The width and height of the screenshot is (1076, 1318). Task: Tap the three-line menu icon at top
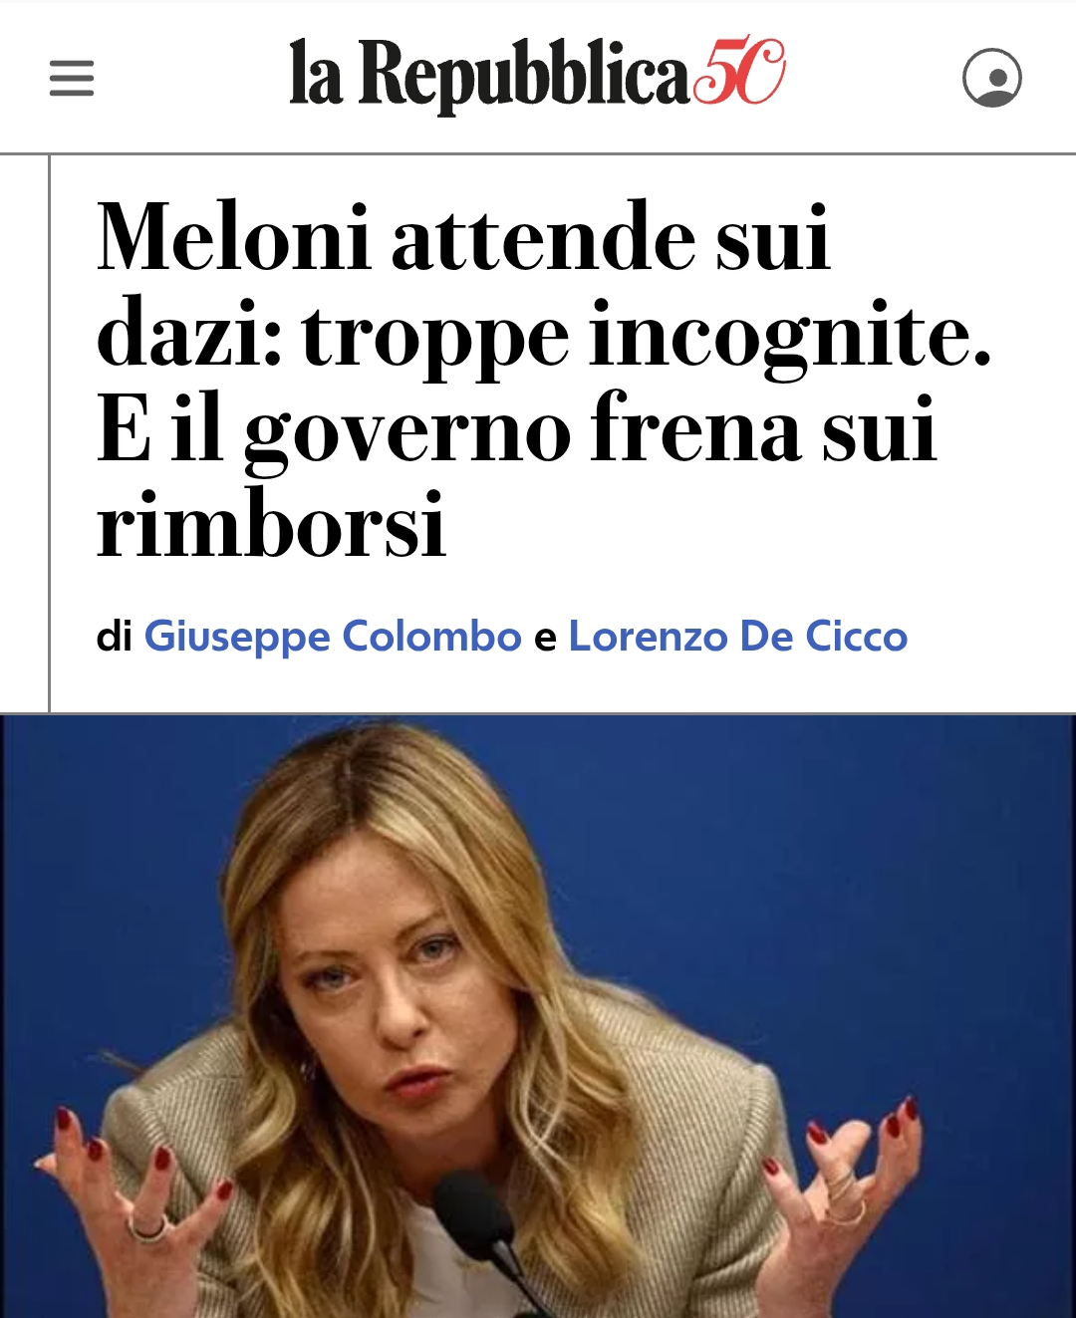pos(72,78)
